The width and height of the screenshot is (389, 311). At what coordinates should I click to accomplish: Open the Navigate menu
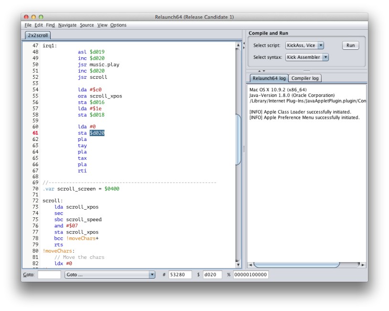[x=67, y=25]
